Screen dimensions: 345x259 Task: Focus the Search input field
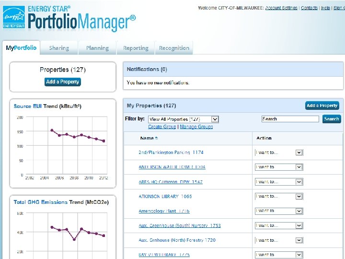pyautogui.click(x=290, y=119)
